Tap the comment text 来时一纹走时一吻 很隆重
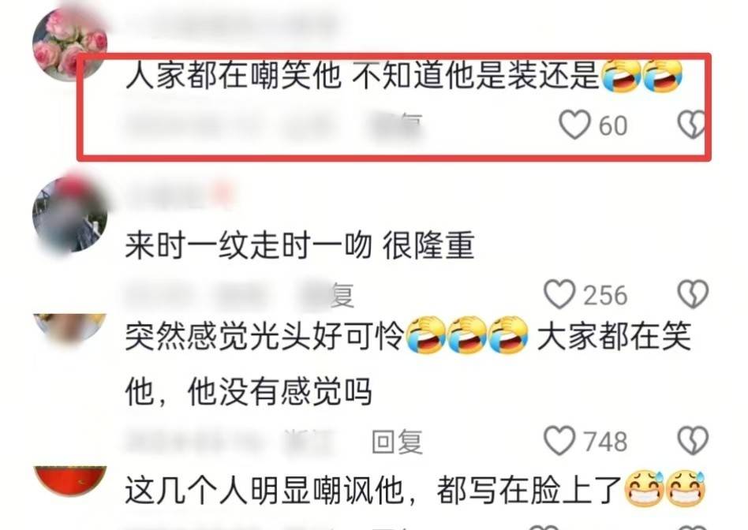748x530 pixels. pos(300,245)
